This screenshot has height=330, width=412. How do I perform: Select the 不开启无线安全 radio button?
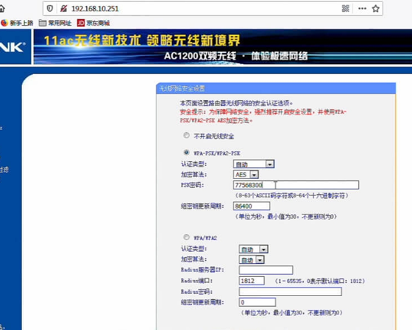pos(186,135)
